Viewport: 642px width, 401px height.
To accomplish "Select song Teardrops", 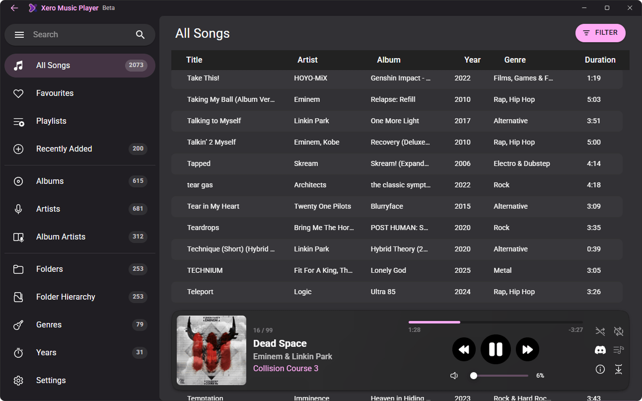I will click(397, 228).
